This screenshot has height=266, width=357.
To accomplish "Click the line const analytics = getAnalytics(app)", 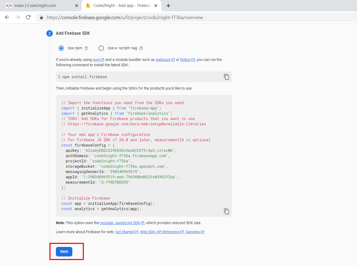I will (x=101, y=209).
